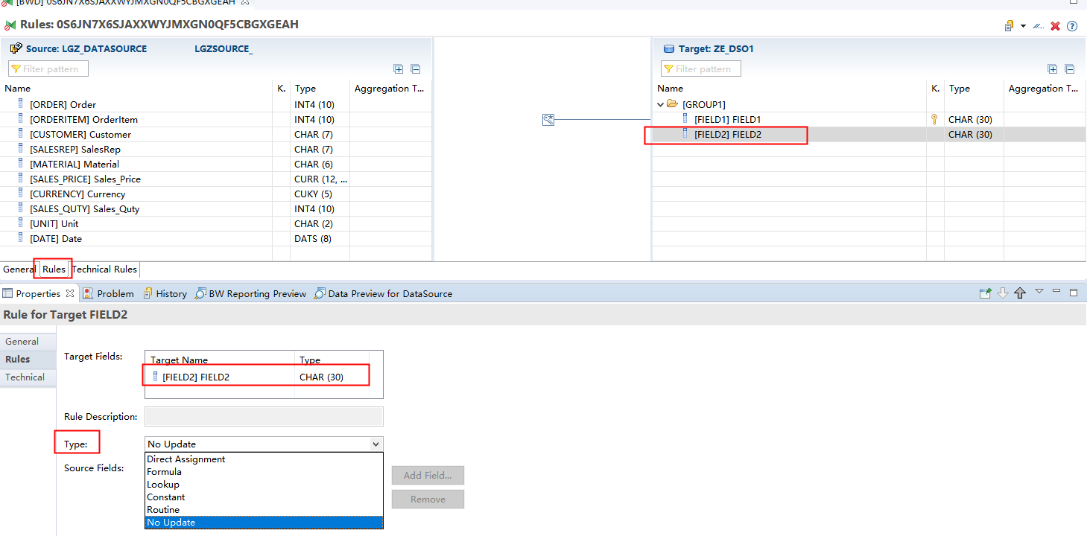Expand all fields in the Source panel
The height and width of the screenshot is (536, 1087).
(398, 68)
